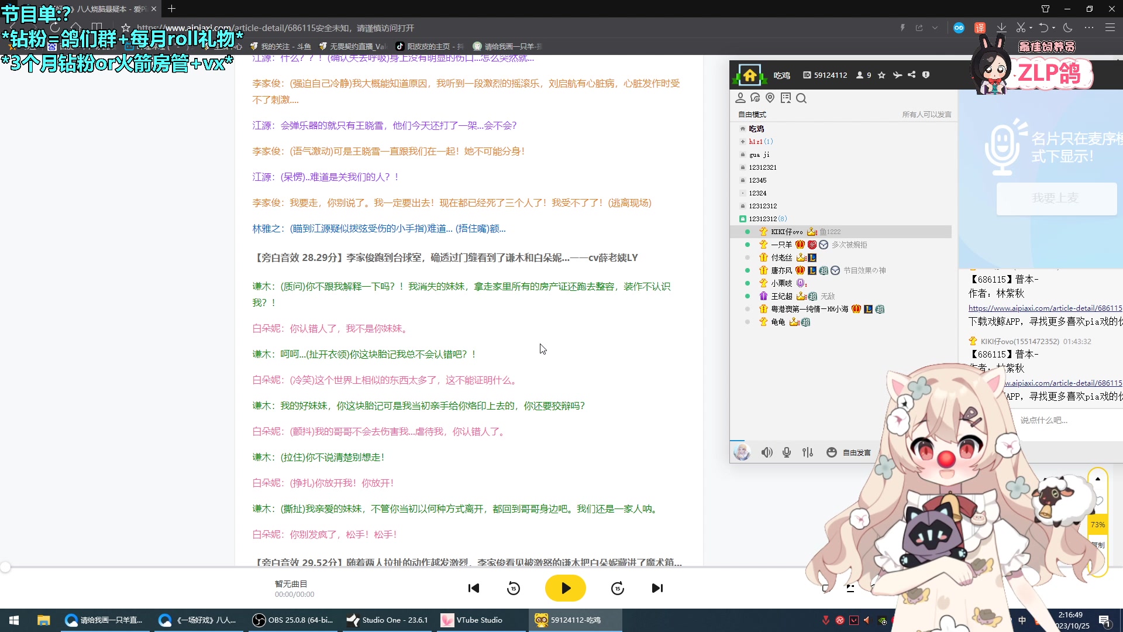Open the 阳皮皮的主页 bookmark

[x=429, y=46]
